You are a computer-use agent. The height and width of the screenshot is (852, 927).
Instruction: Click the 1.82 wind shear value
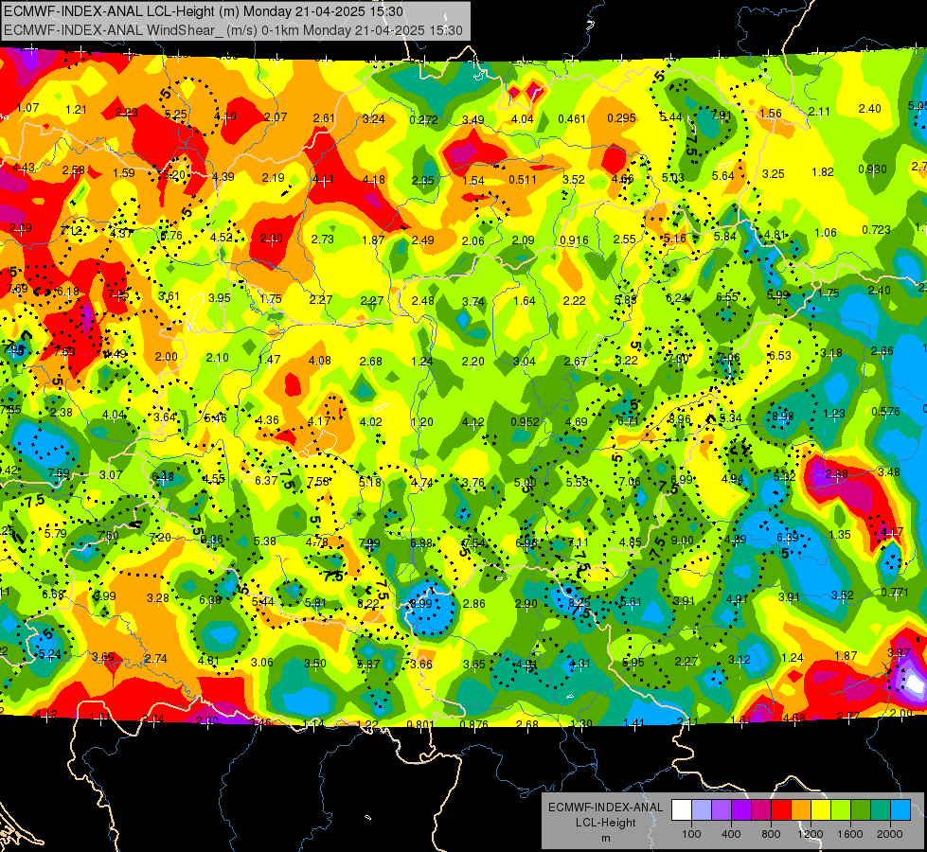tap(822, 172)
